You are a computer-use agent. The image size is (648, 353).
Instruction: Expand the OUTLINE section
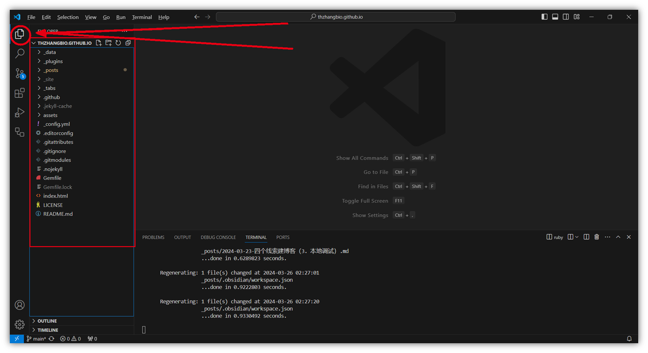(x=82, y=321)
